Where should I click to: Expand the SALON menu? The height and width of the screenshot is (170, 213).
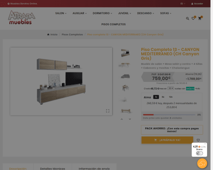coord(61,13)
